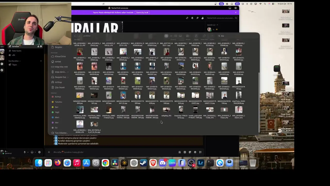330x186 pixels.
Task: Open the kurallar text channel
Action: click(25, 47)
